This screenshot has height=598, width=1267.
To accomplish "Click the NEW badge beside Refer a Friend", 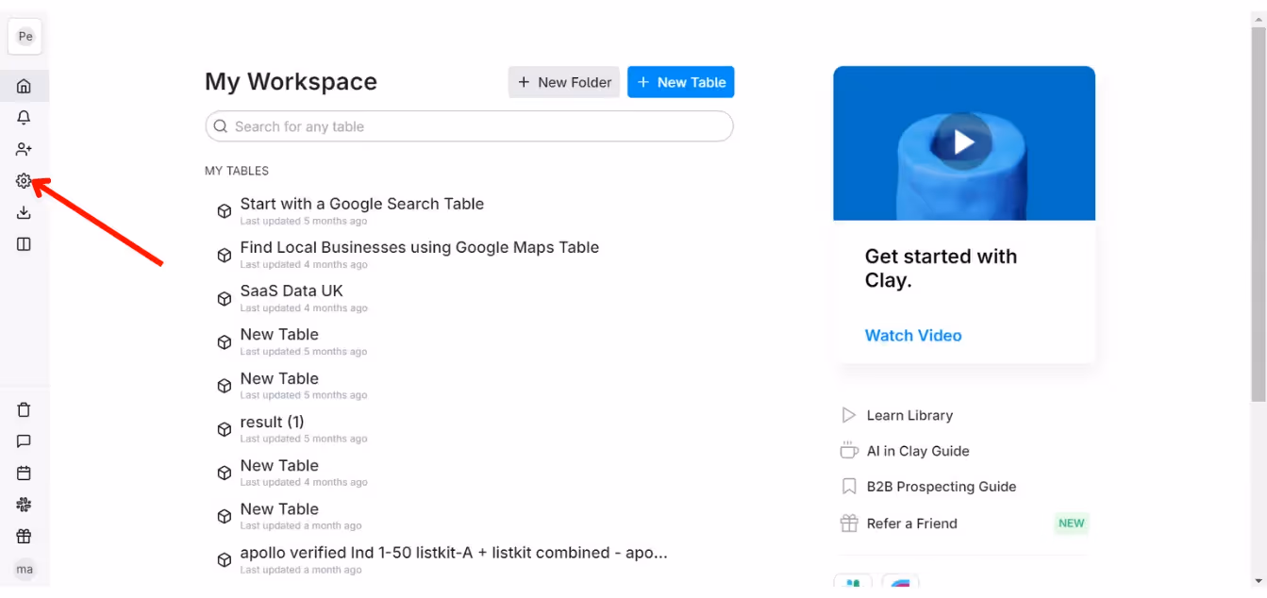I will (1072, 523).
